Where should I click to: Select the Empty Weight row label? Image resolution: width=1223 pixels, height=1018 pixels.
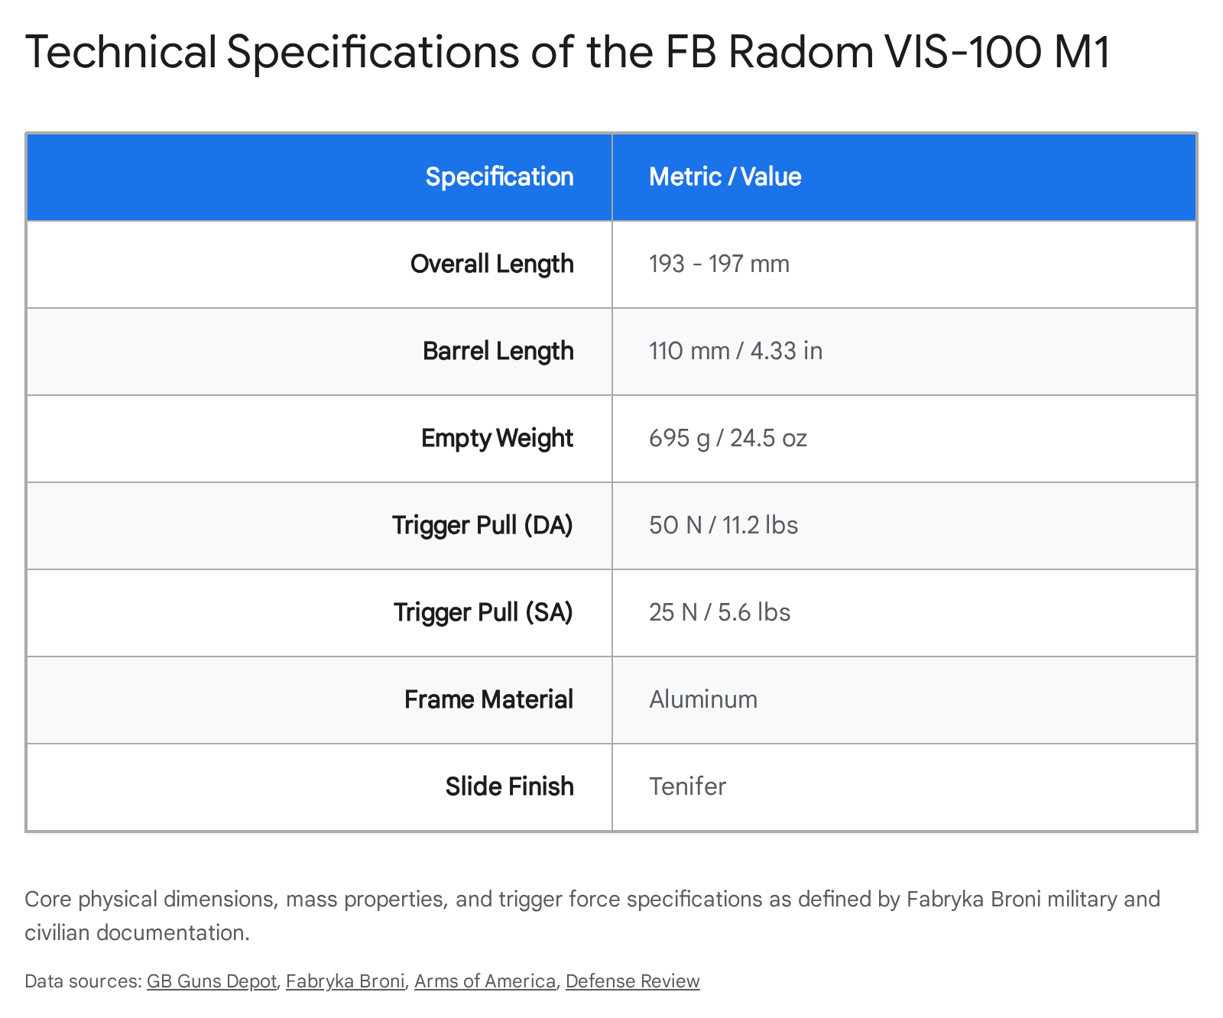click(x=497, y=439)
